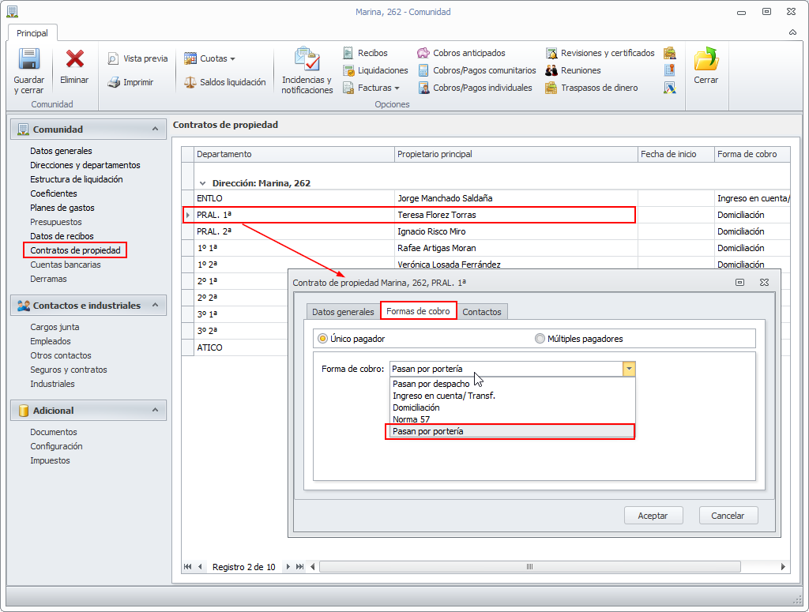
Task: Open Cobros anticipados piggy bank option
Action: (461, 53)
